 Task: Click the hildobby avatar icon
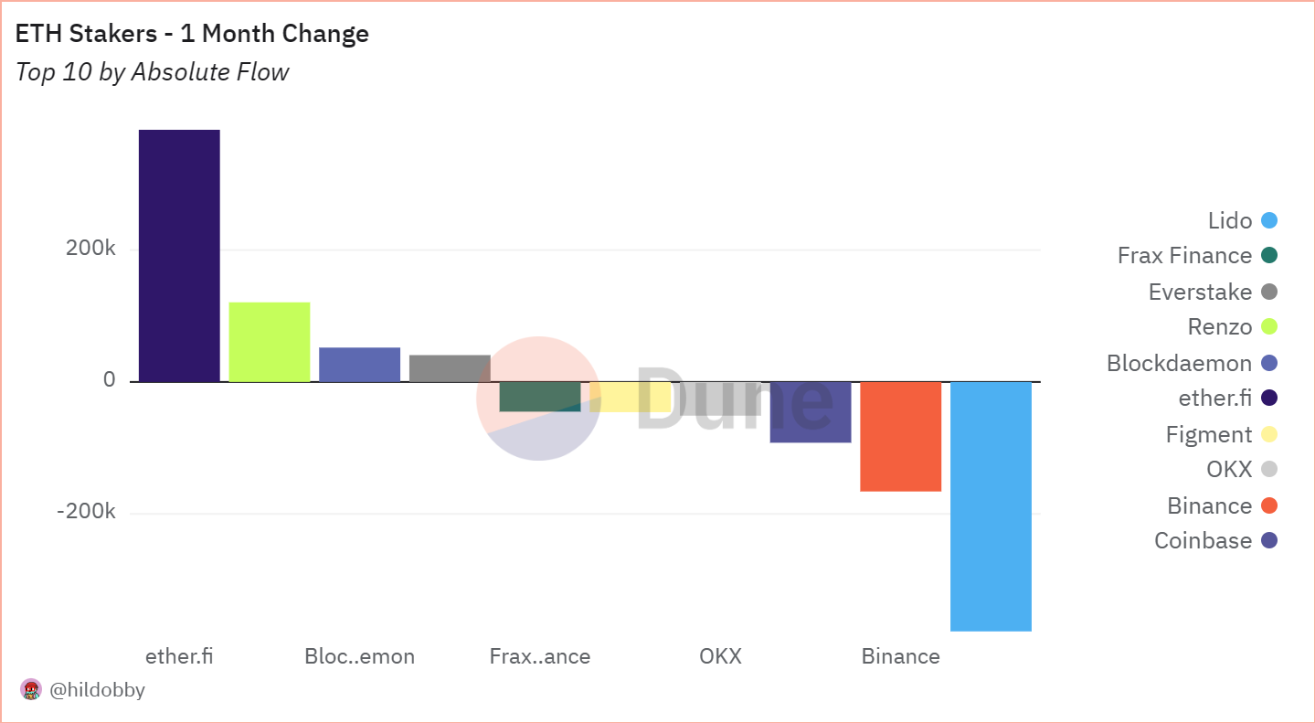31,690
